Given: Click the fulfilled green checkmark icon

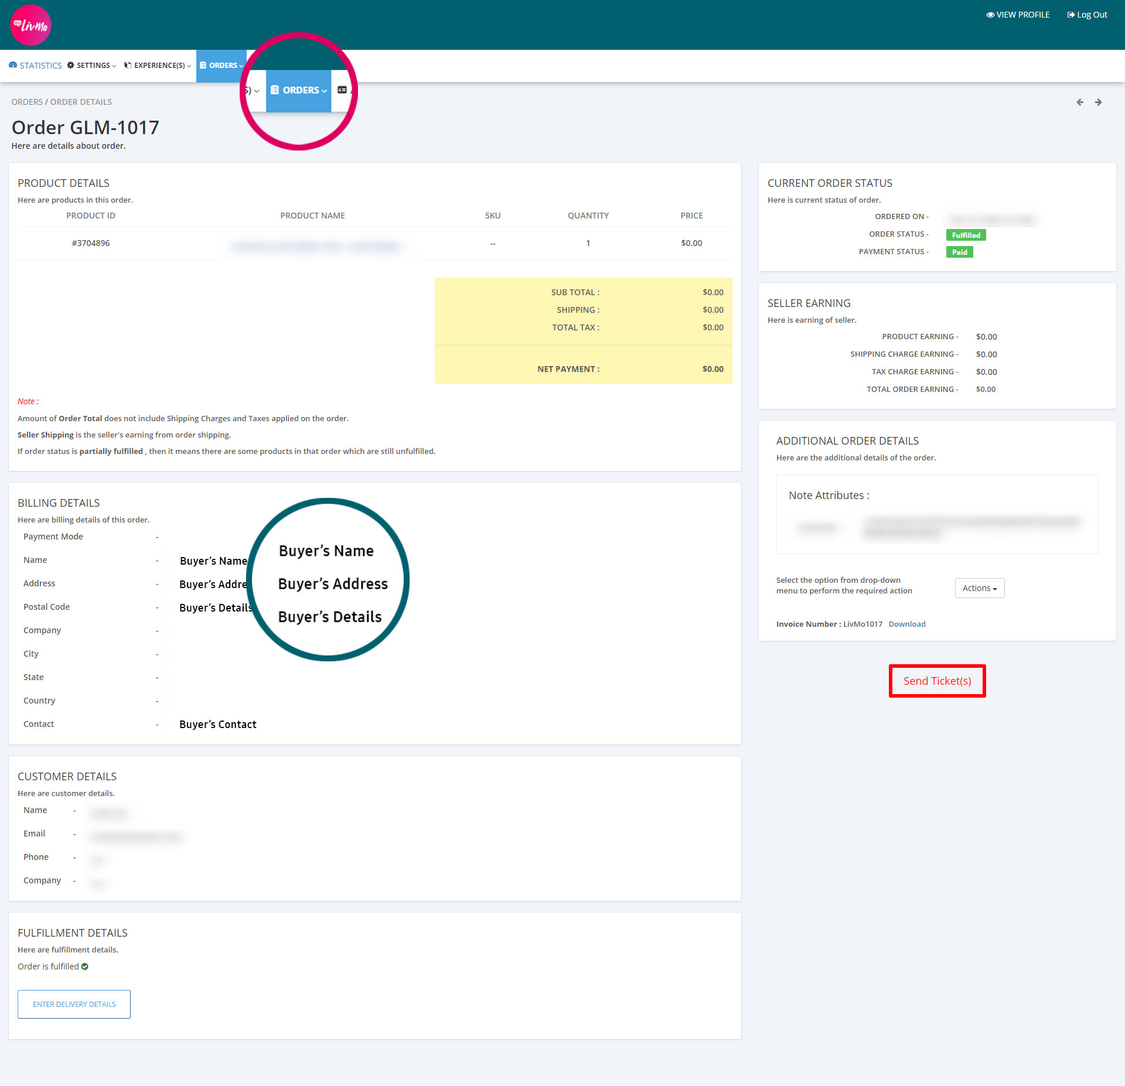Looking at the screenshot, I should click(x=85, y=967).
